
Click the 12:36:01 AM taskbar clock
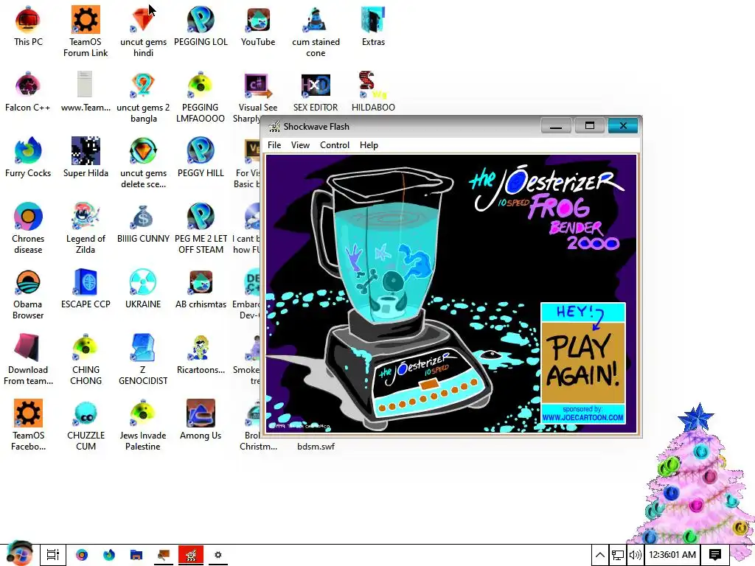point(672,555)
